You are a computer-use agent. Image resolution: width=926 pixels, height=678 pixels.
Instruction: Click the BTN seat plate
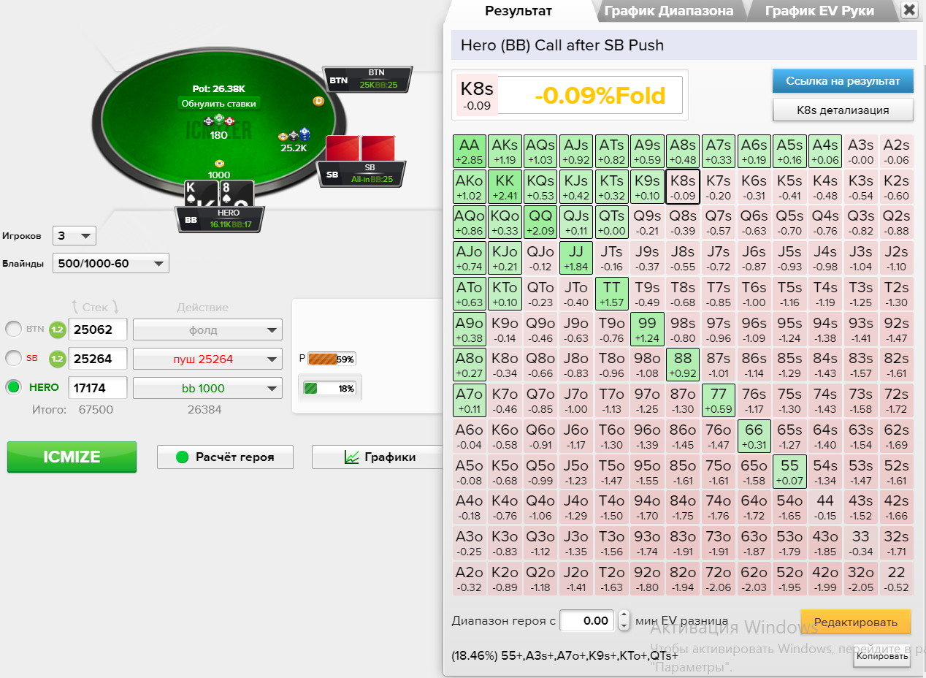(x=367, y=79)
